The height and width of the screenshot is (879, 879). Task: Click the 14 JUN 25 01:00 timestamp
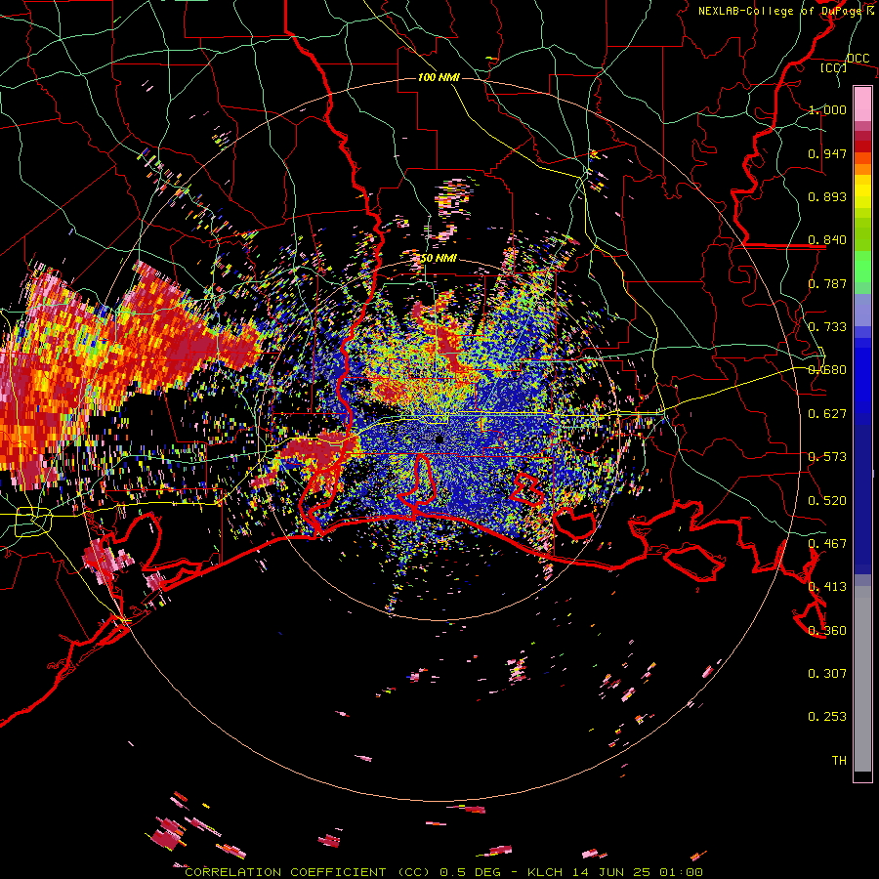(638, 872)
